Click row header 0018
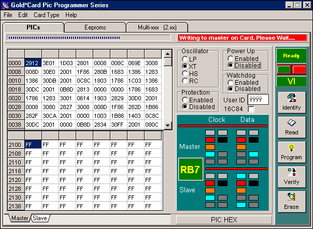The height and width of the screenshot is (229, 313). [16, 89]
